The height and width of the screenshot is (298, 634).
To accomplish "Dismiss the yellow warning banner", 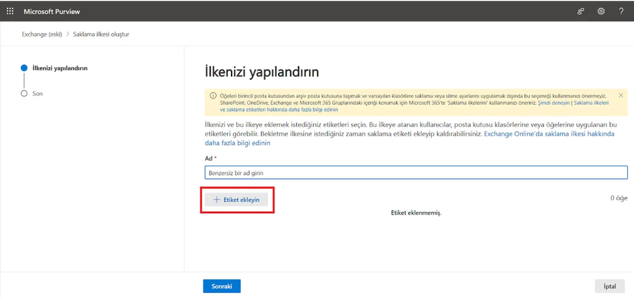I will click(620, 95).
